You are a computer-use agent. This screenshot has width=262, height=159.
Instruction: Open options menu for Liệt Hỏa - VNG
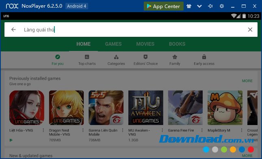pos(43,130)
